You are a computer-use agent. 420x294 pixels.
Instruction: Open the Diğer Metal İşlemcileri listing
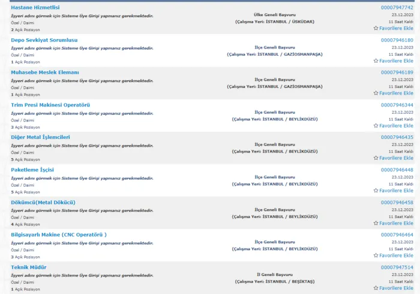[40, 137]
